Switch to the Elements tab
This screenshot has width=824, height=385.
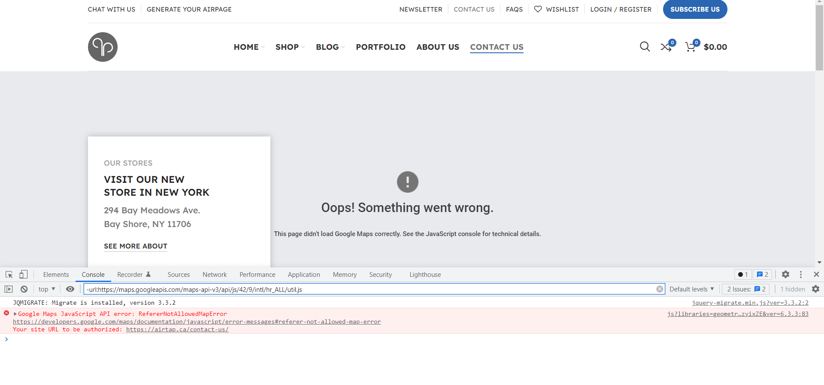coord(56,275)
